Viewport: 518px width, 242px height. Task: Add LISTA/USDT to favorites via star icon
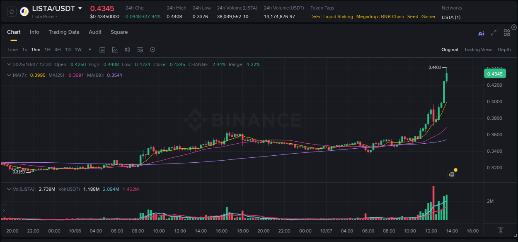[x=11, y=11]
